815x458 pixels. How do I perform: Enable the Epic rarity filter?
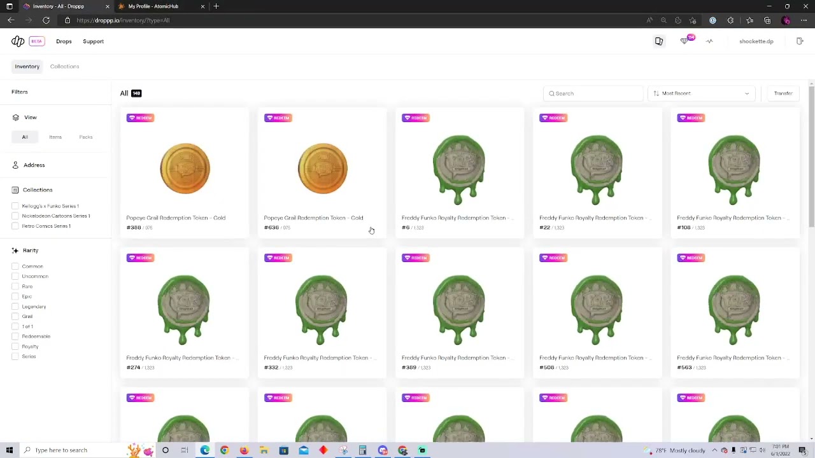pos(15,296)
